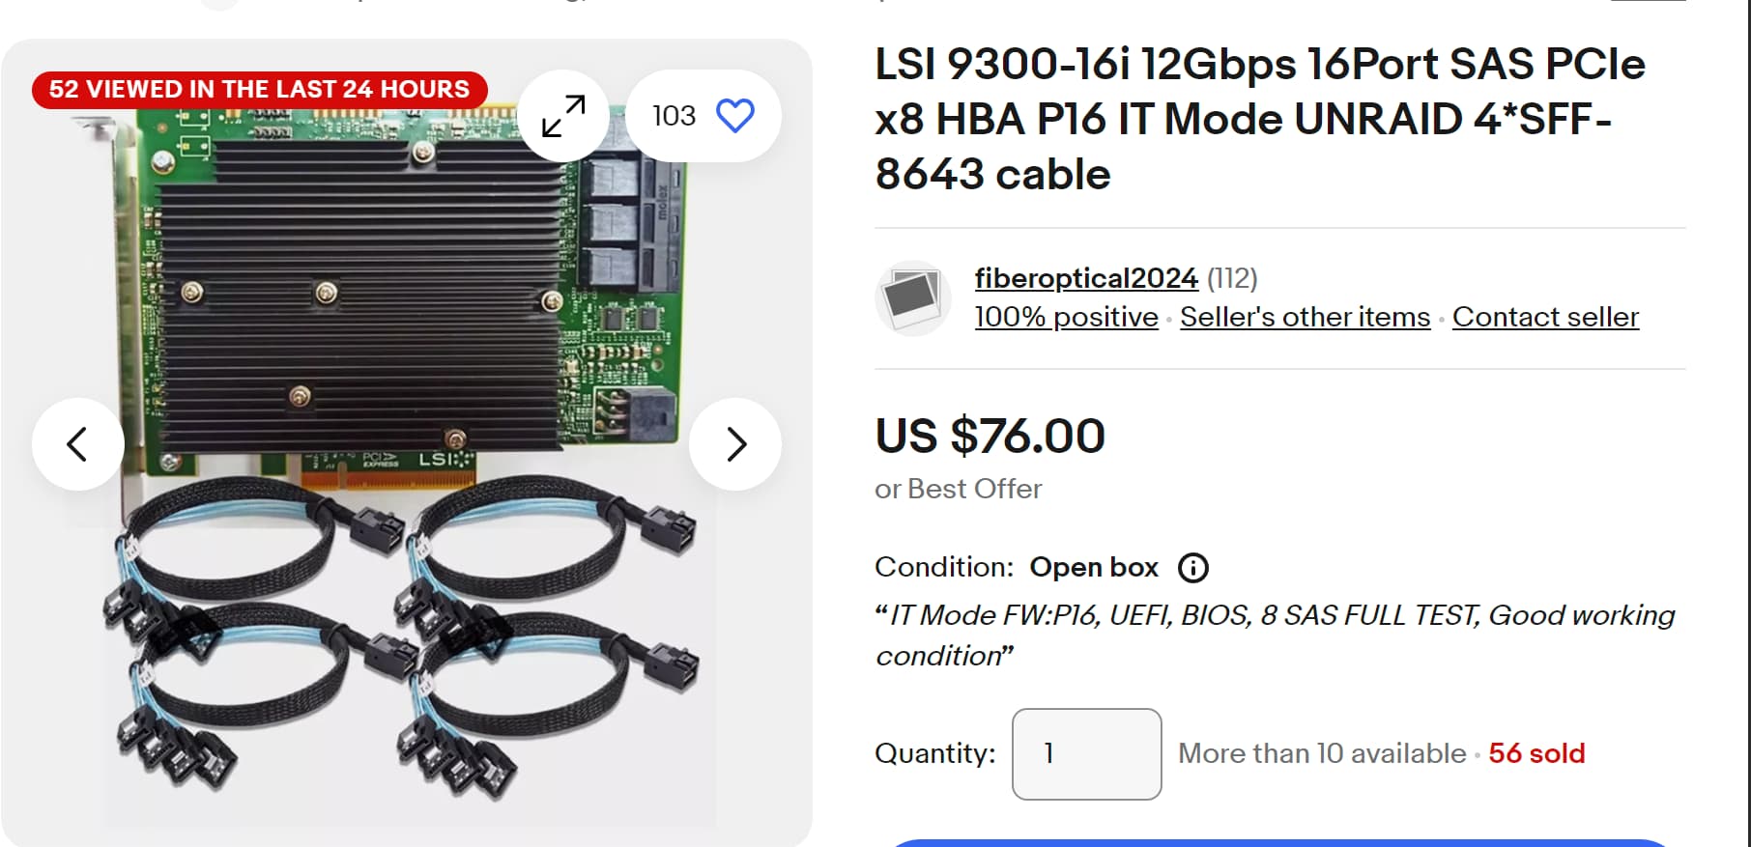Click the Open box condition label

1093,568
